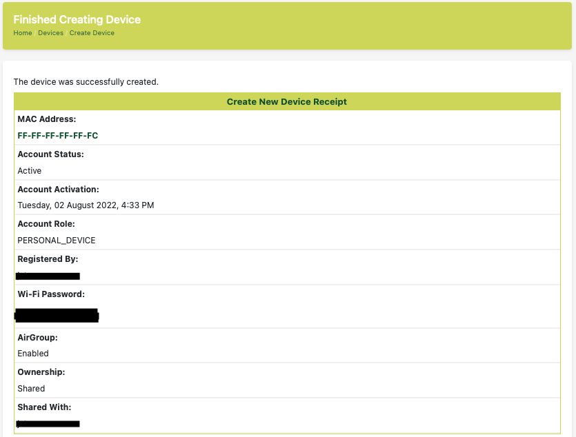Select the AirGroup Enabled value

click(31, 353)
